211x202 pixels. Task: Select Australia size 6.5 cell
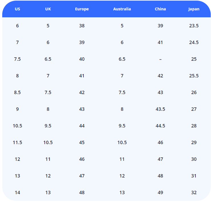(122, 59)
